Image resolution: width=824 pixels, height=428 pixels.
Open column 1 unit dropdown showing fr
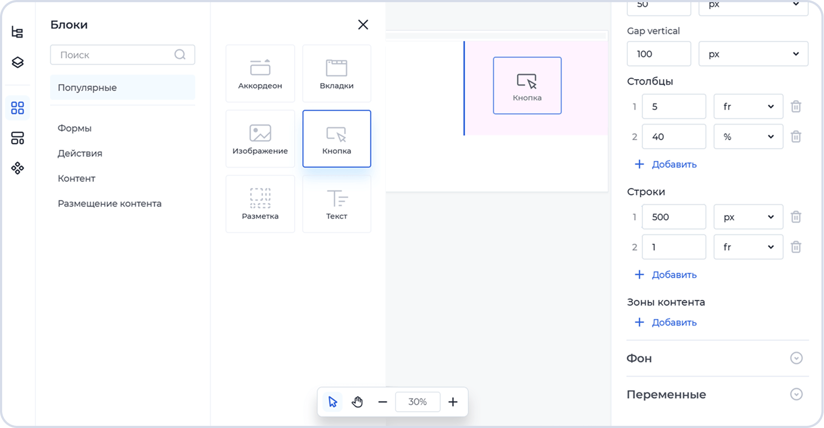pos(749,106)
